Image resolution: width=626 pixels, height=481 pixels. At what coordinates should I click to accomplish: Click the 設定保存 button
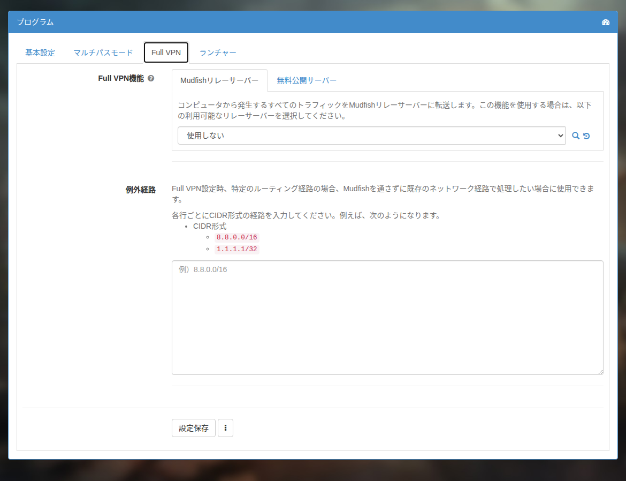pyautogui.click(x=194, y=428)
